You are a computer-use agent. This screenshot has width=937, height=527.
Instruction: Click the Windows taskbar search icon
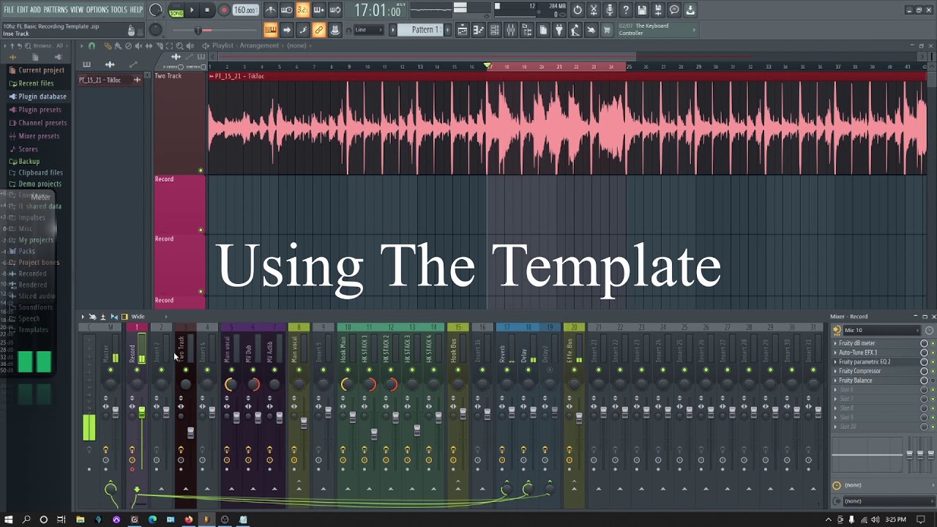point(26,520)
